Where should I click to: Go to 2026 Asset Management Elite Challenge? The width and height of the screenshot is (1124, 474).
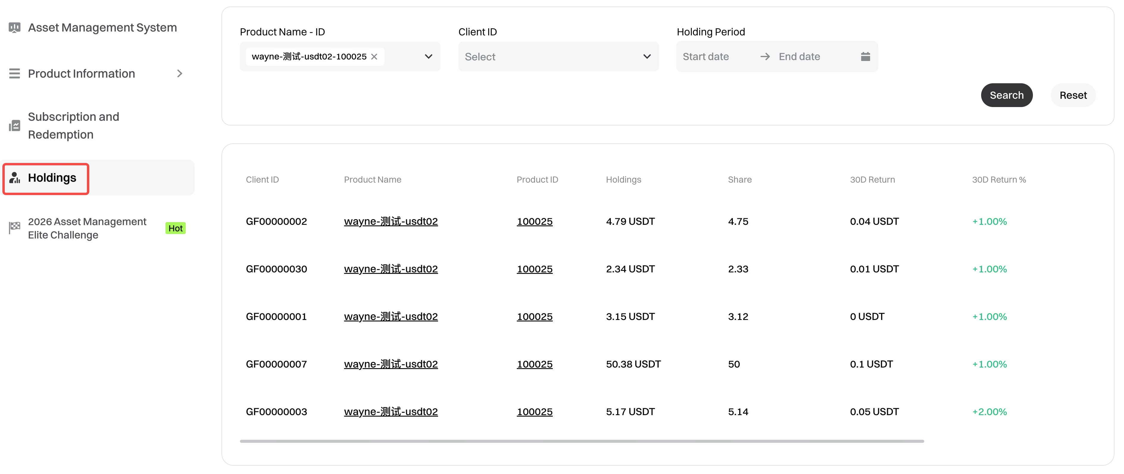[87, 228]
